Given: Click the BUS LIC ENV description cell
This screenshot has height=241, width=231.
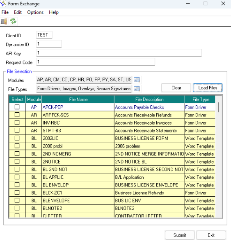Looking at the screenshot, I should (149, 200).
